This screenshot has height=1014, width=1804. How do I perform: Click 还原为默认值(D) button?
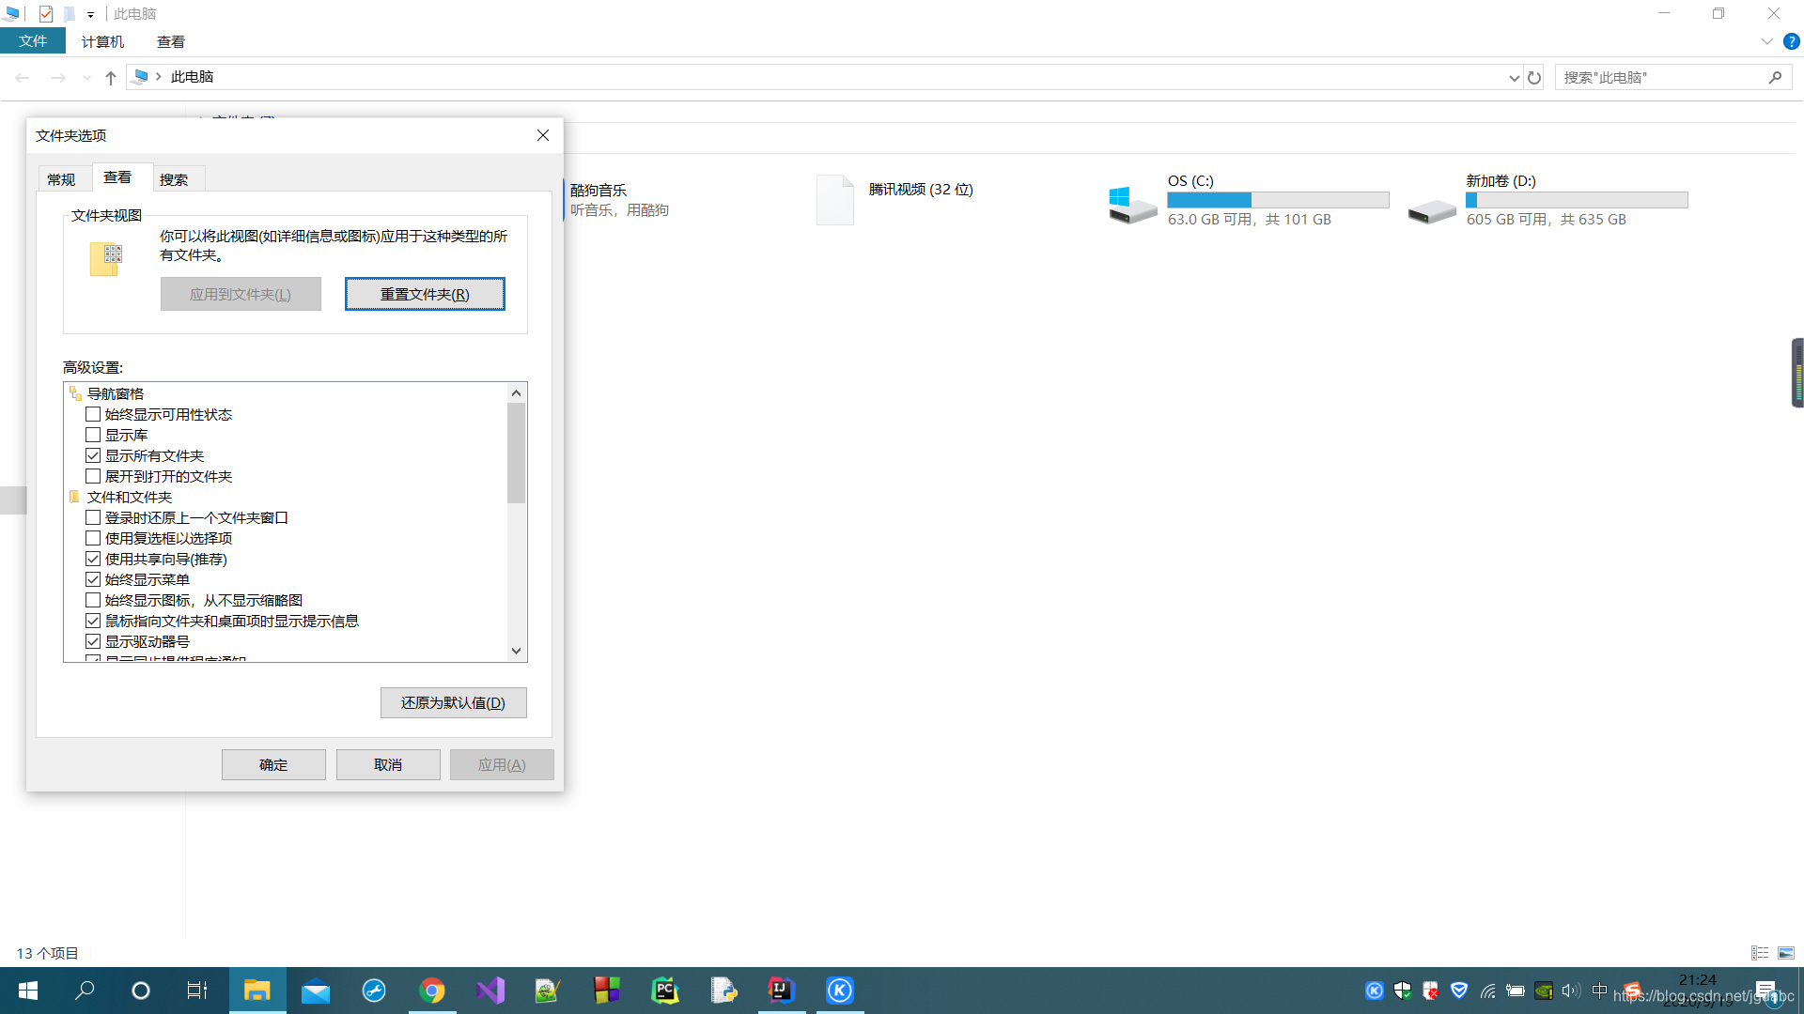453,703
